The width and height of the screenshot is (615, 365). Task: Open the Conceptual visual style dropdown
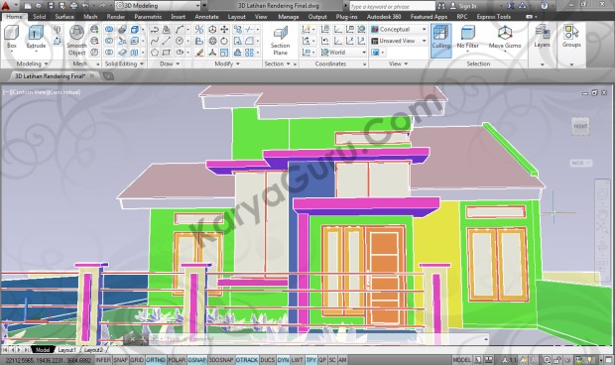point(399,30)
